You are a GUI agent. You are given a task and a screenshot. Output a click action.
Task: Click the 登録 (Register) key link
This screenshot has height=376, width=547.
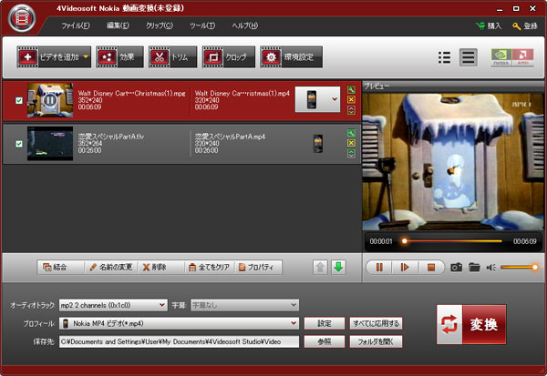tap(525, 26)
